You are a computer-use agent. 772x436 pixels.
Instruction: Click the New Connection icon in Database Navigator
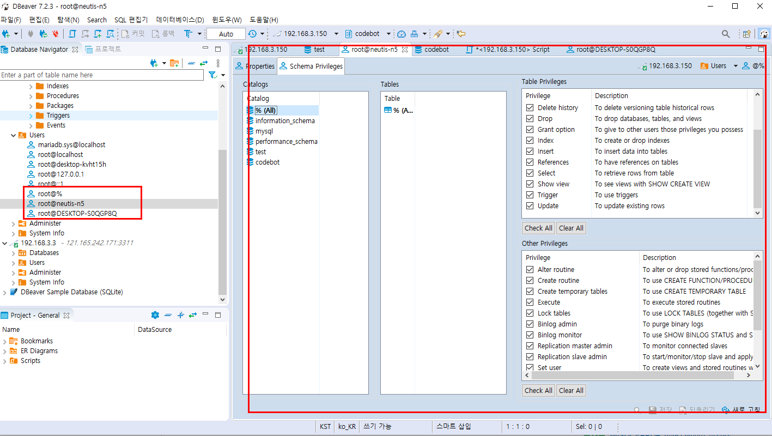tap(154, 63)
